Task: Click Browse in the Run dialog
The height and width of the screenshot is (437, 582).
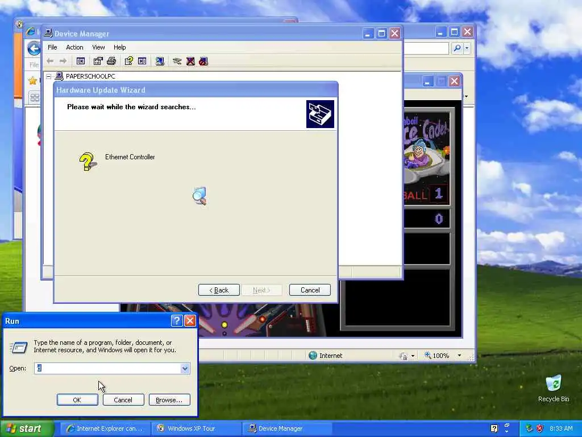Action: [169, 400]
